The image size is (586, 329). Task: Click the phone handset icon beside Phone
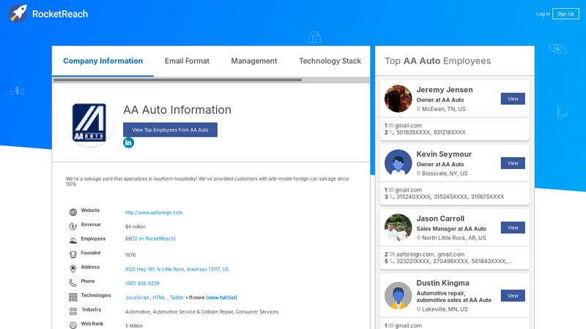[x=73, y=283]
